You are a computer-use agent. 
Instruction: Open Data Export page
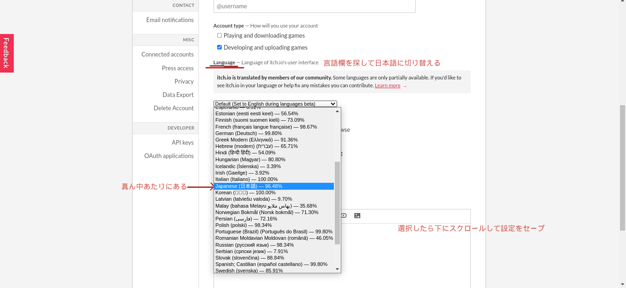[178, 95]
